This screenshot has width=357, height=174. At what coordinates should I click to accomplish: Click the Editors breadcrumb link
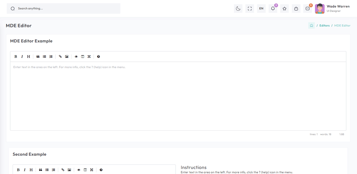pyautogui.click(x=324, y=26)
